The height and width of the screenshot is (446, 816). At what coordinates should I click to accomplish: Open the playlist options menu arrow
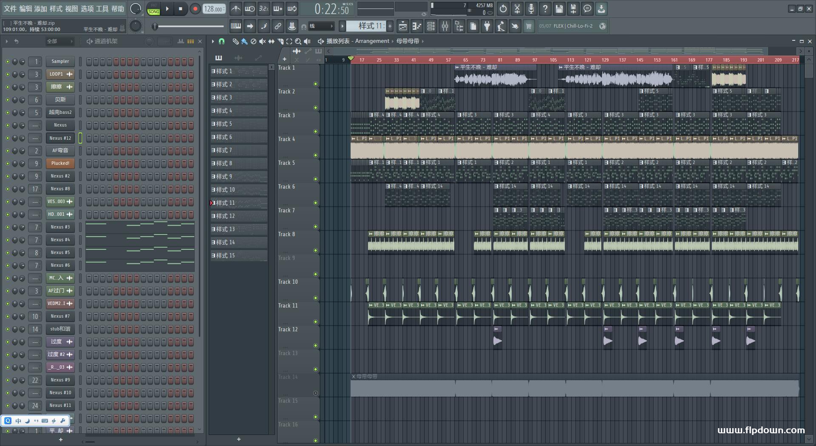tap(213, 41)
